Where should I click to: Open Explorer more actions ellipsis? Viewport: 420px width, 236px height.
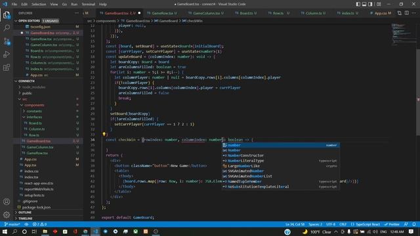(x=77, y=13)
